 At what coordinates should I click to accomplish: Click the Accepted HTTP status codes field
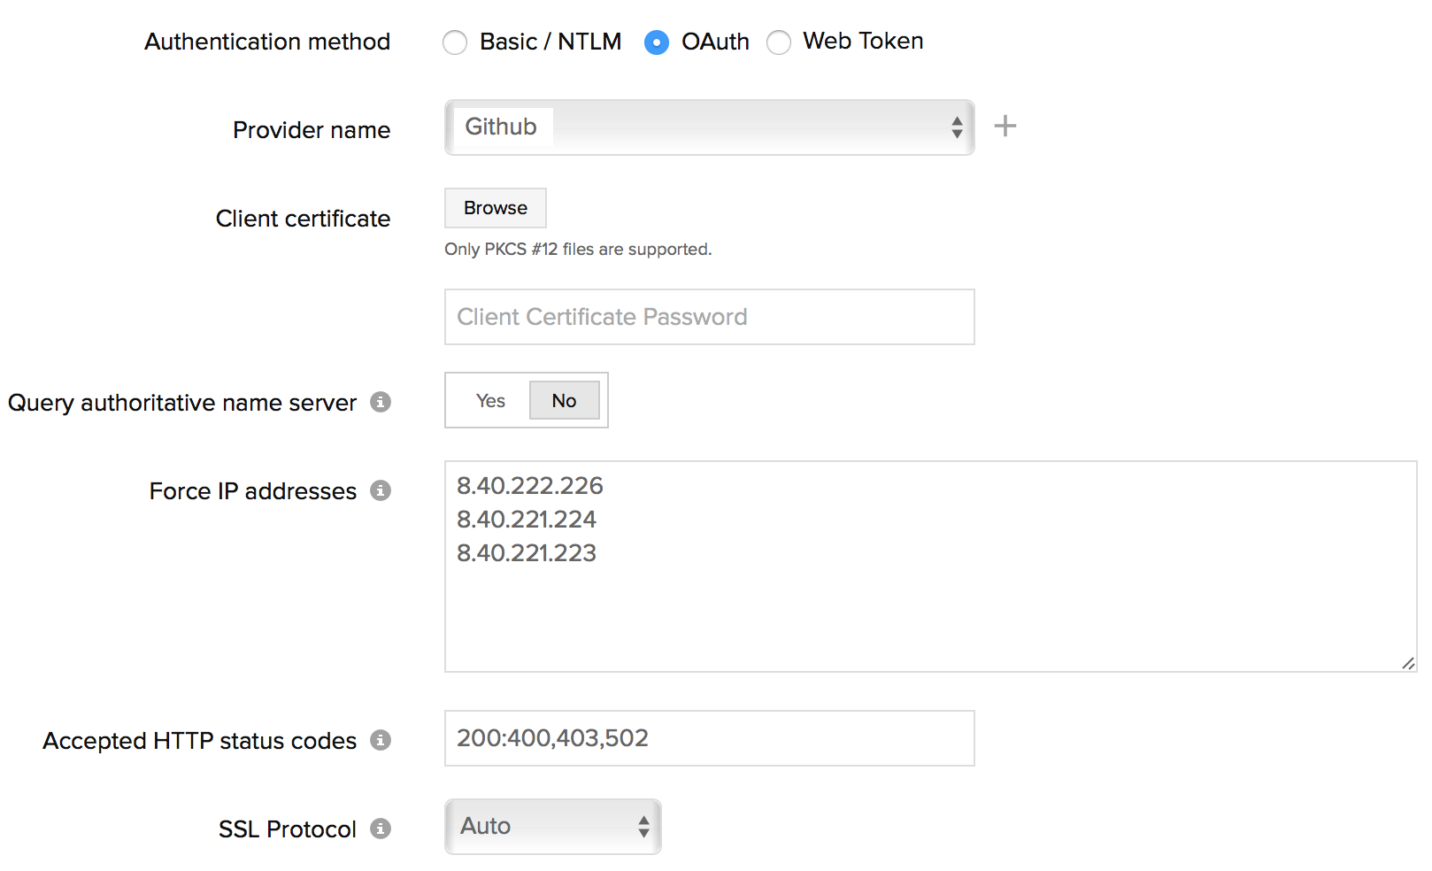[709, 738]
